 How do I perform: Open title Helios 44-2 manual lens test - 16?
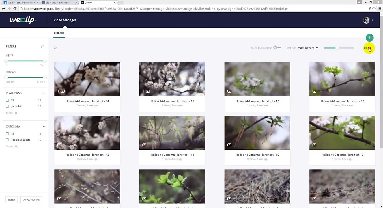coord(257,101)
